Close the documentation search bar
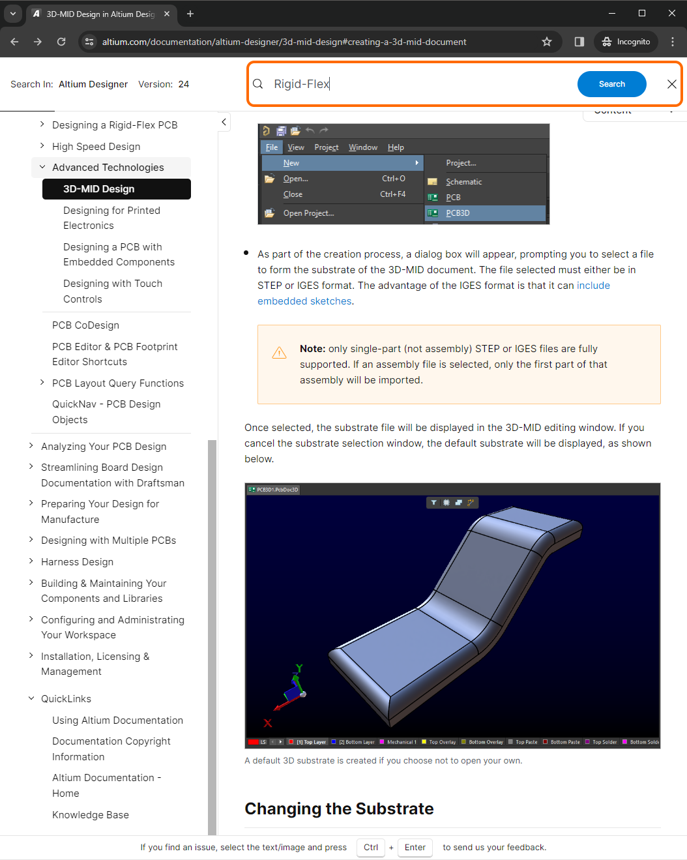 (672, 84)
